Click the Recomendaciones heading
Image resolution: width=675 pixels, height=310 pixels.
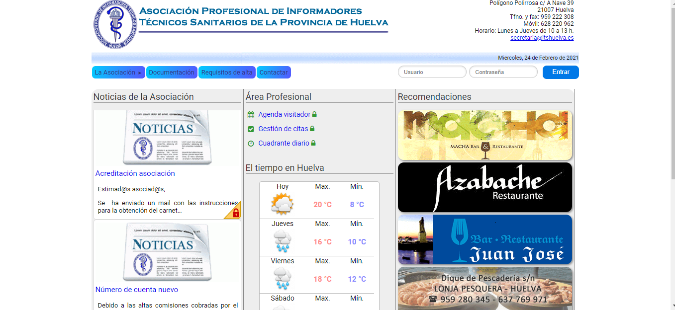click(x=435, y=97)
